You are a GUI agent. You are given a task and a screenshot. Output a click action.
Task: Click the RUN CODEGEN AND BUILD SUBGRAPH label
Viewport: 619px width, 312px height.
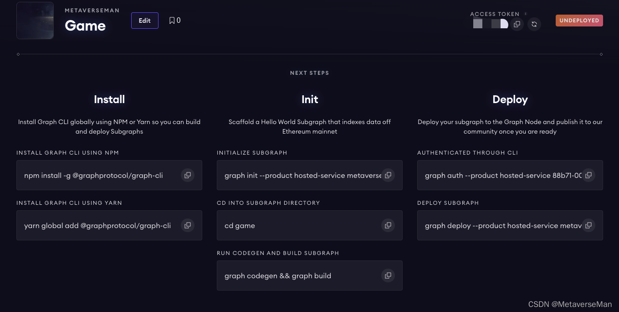pyautogui.click(x=278, y=253)
